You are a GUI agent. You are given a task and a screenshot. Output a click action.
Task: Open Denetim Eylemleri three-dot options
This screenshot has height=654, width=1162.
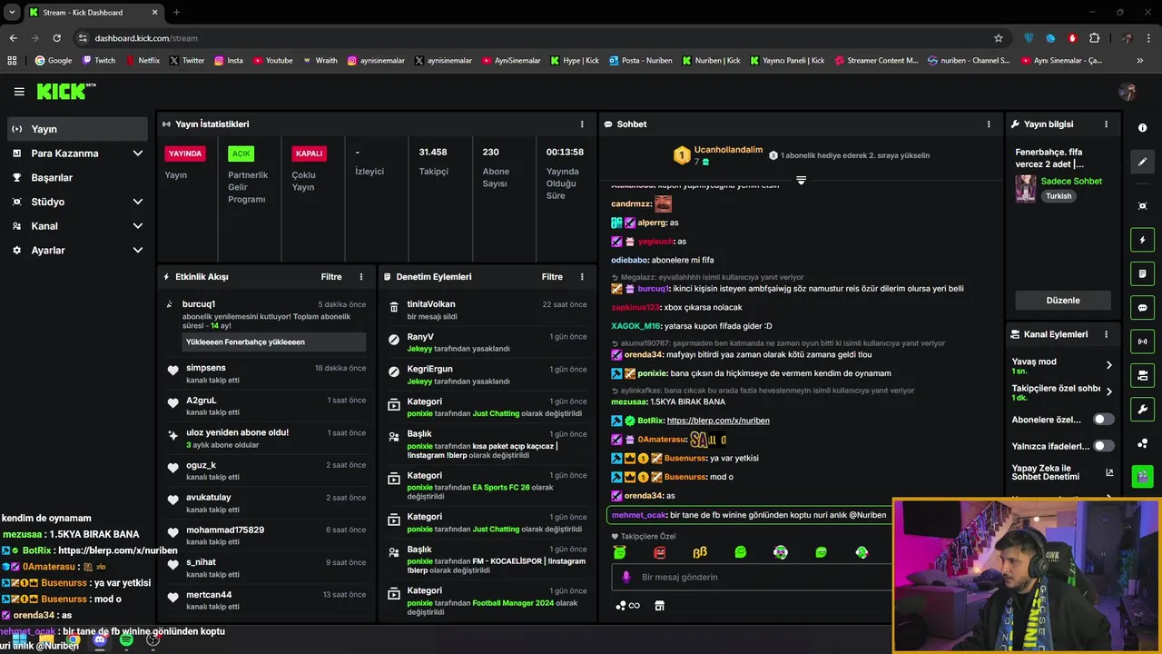click(x=582, y=277)
